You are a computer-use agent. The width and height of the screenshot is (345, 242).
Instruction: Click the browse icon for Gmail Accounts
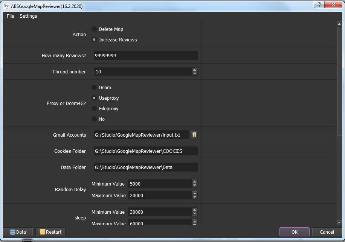pos(194,135)
